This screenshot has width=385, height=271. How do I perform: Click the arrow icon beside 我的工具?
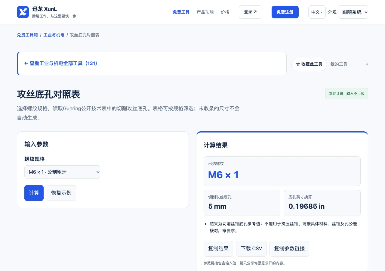366,64
